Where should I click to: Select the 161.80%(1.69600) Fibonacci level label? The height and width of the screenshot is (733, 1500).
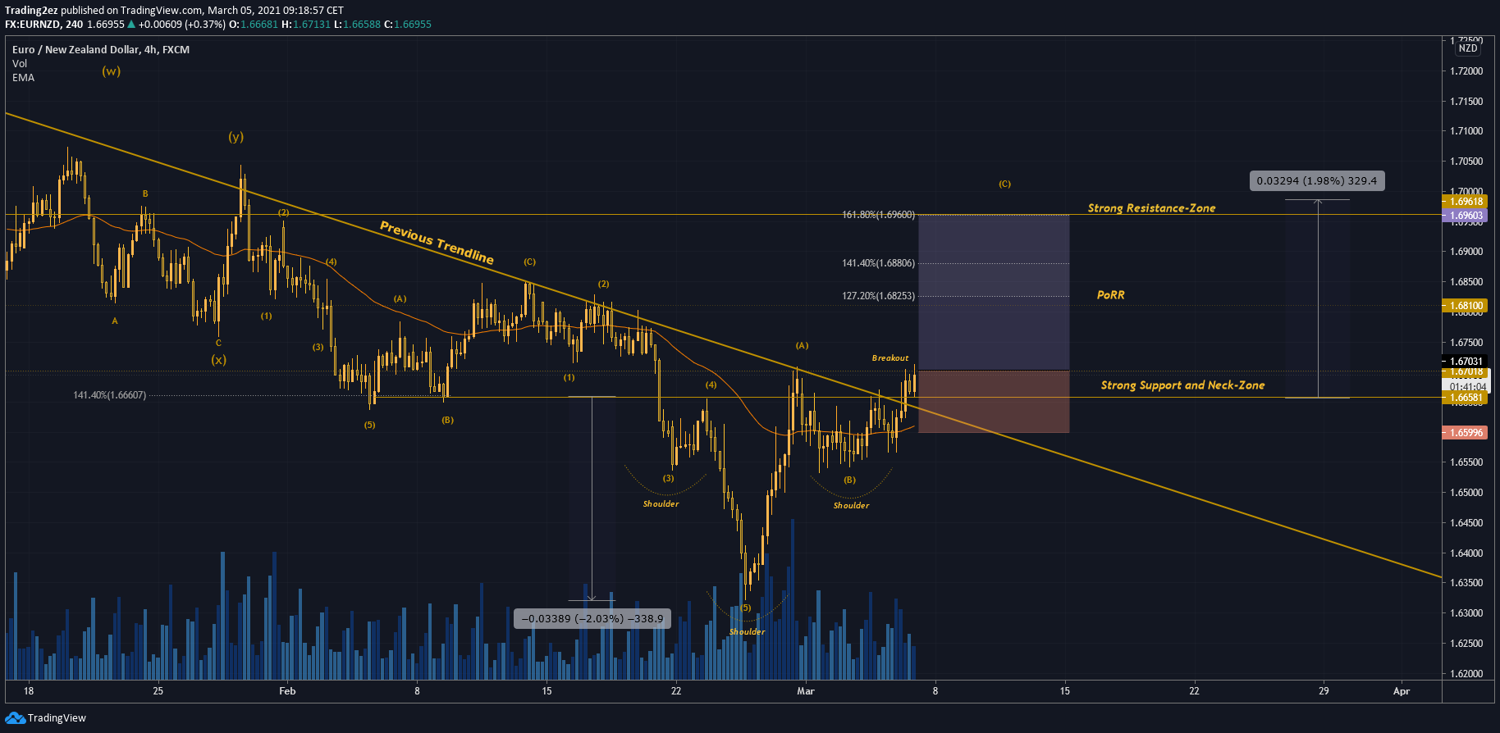[x=878, y=215]
